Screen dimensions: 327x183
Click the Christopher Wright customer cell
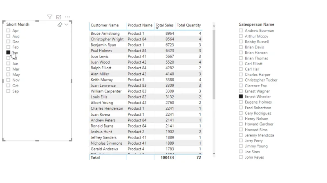tap(107, 39)
